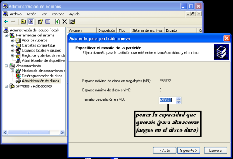Close the Asistente para partición nueva dialog

(227, 38)
